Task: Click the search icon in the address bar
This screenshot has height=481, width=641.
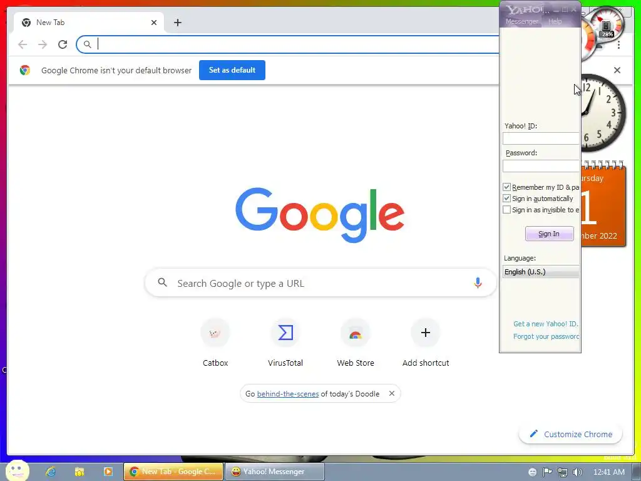Action: [87, 44]
